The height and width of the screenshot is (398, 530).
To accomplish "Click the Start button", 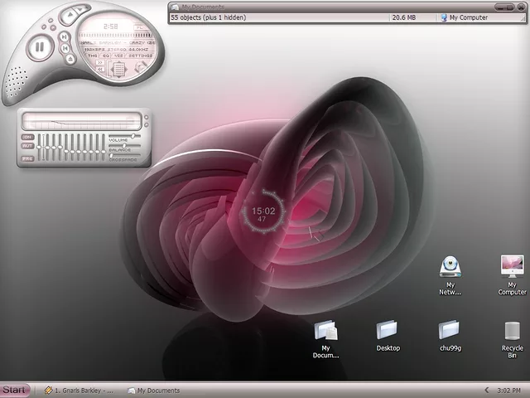I will pos(15,390).
